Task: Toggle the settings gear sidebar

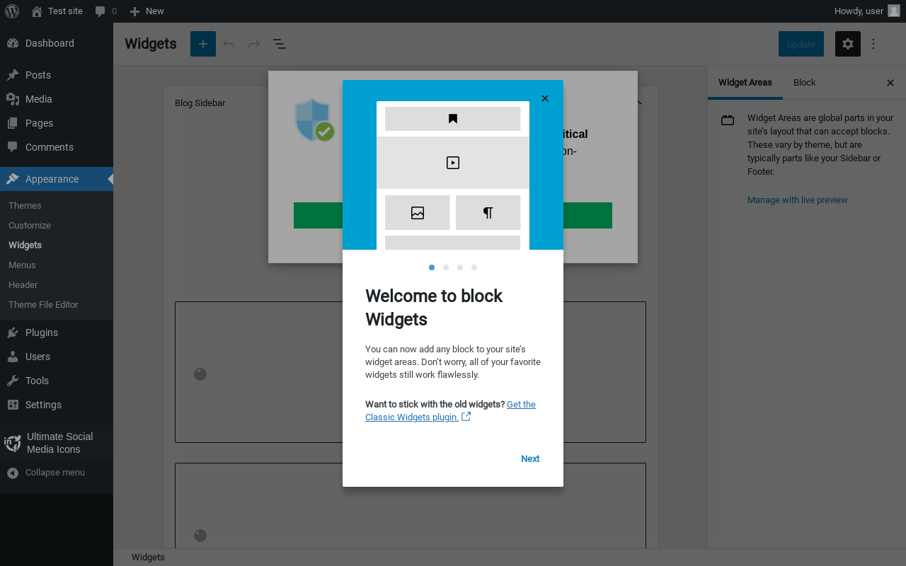Action: (848, 44)
